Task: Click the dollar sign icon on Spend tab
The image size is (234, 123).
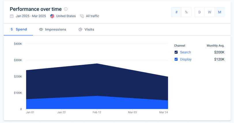Action: [x=12, y=29]
